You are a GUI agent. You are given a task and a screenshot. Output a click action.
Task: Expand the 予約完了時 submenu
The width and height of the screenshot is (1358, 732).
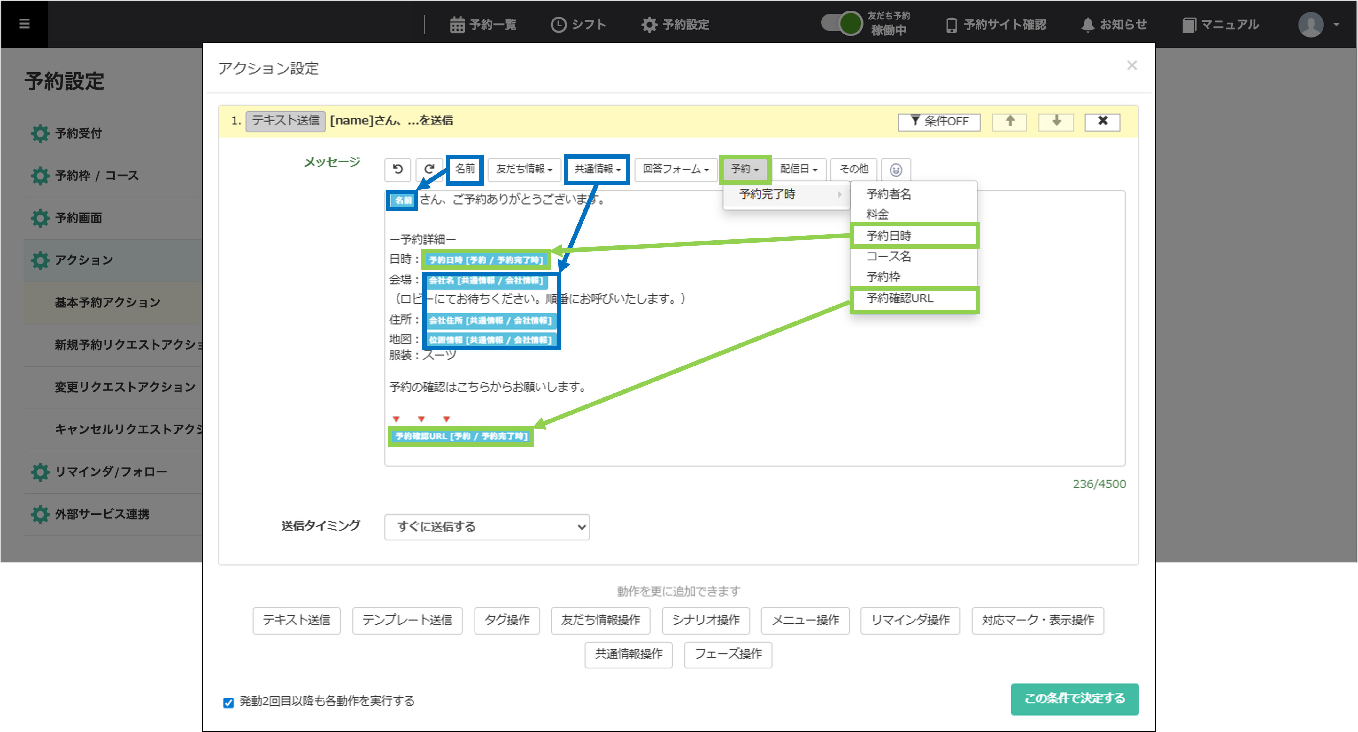[786, 194]
